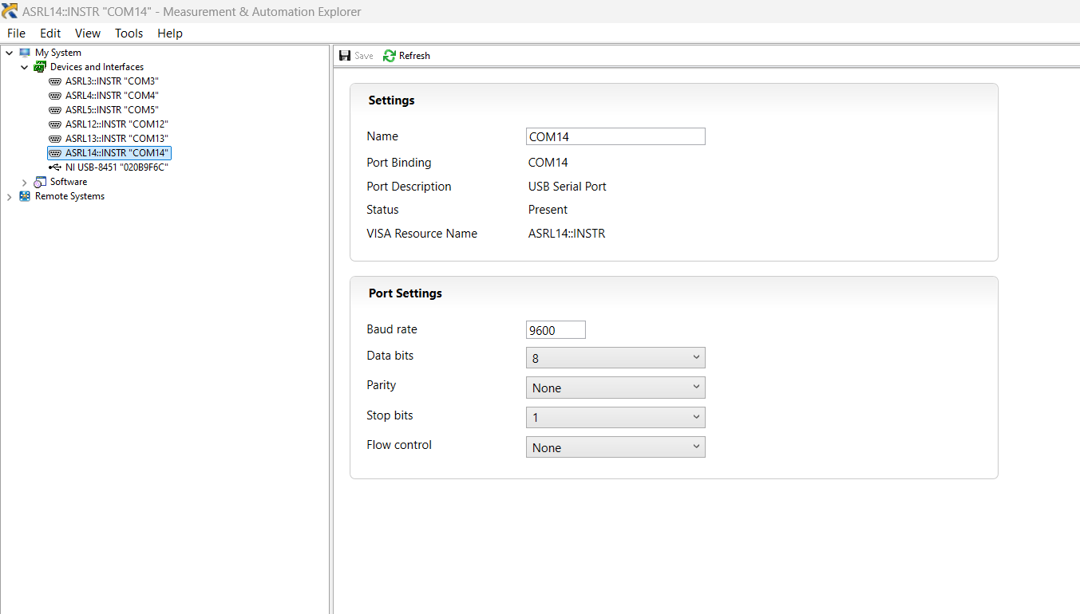
Task: Open the Data bits dropdown
Action: 615,358
